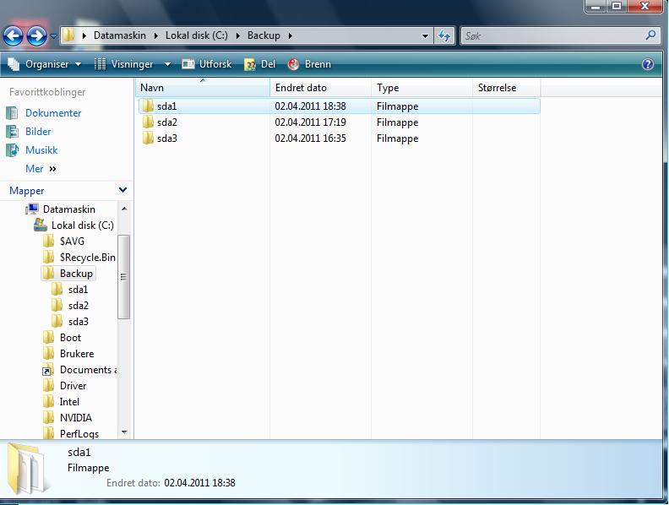Click the large sda1 folder preview thumbnail
The width and height of the screenshot is (669, 505).
tap(26, 469)
